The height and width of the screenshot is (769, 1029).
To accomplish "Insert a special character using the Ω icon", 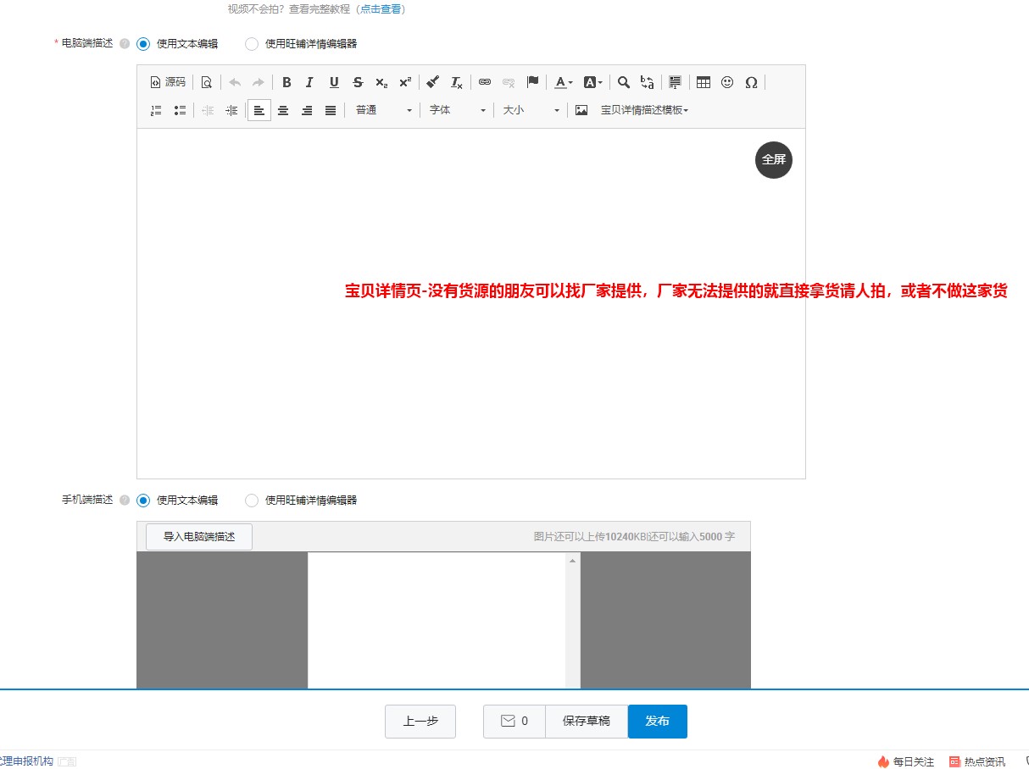I will pyautogui.click(x=750, y=82).
